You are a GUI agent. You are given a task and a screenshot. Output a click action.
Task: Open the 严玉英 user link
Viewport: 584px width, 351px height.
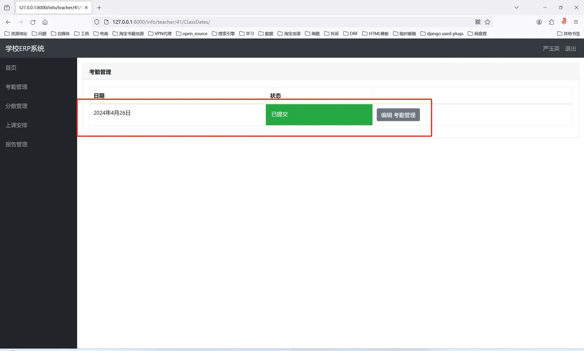point(551,48)
